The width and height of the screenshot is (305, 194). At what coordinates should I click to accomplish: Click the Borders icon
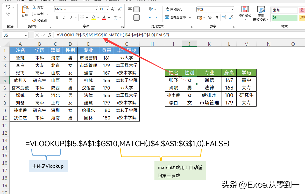(82, 18)
